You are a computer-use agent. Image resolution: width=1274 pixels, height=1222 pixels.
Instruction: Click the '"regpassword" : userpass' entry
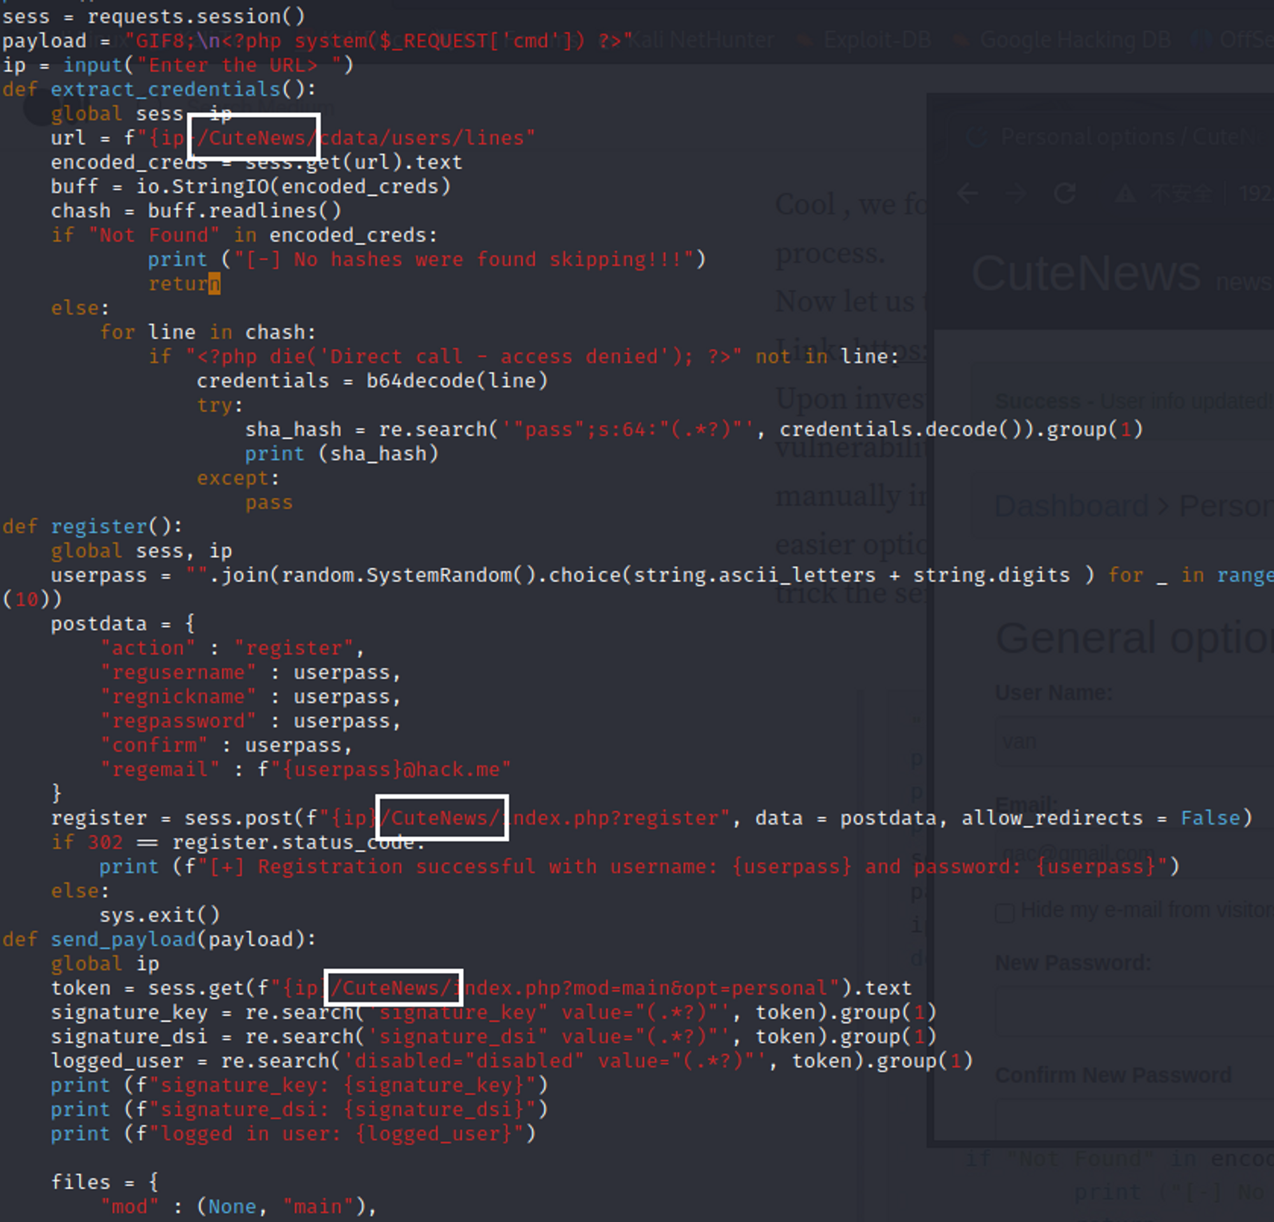(x=250, y=721)
